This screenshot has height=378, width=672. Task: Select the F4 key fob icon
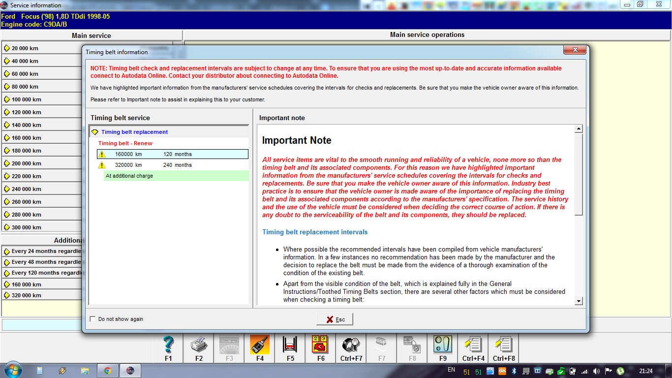coord(260,345)
